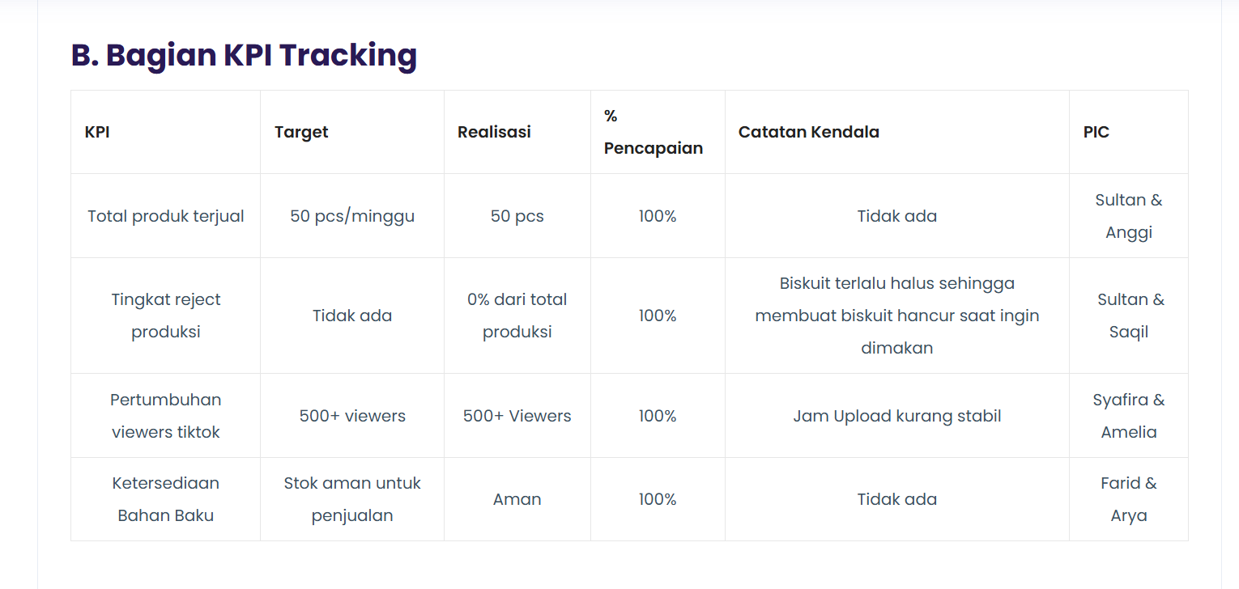Select the Sultan & Saqil PIC cell
The width and height of the screenshot is (1239, 589).
coord(1129,316)
